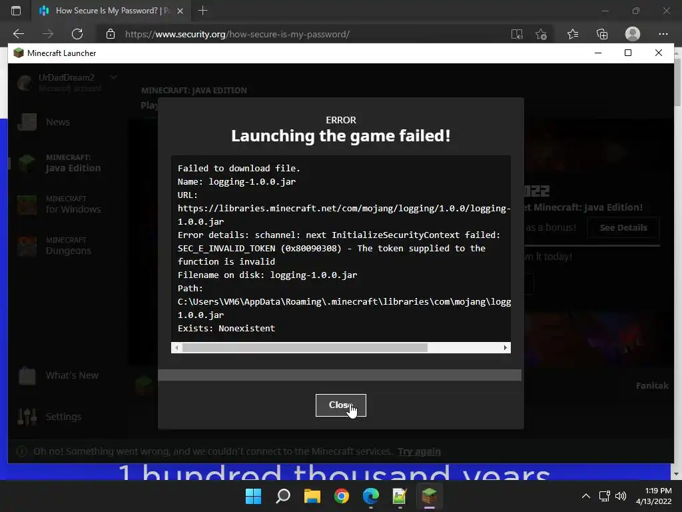This screenshot has height=512, width=682.
Task: Click the browser page scroll down arrow
Action: [x=676, y=474]
